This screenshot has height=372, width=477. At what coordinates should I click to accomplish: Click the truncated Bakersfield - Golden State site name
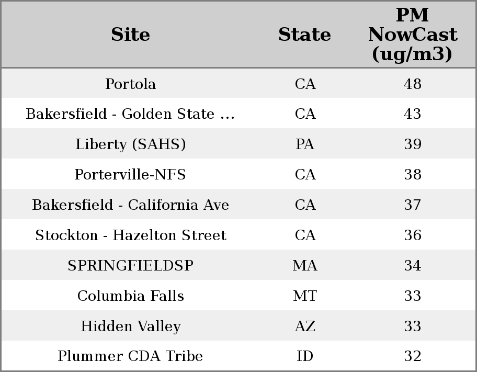[130, 114]
